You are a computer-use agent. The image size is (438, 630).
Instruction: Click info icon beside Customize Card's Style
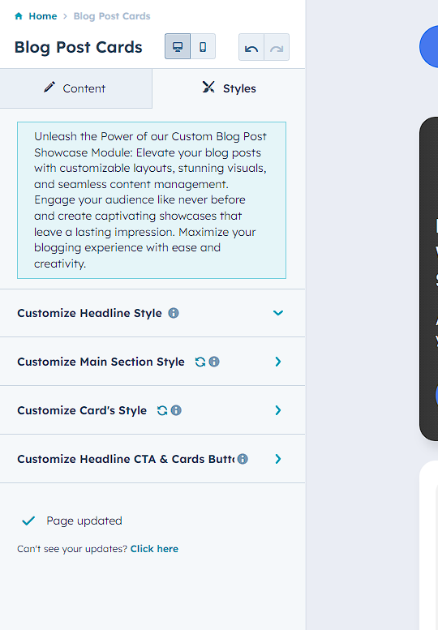point(176,410)
